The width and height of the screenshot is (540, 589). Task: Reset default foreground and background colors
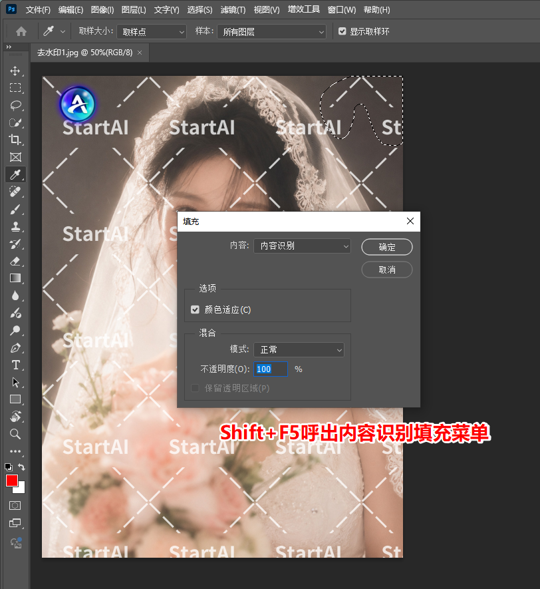[8, 467]
